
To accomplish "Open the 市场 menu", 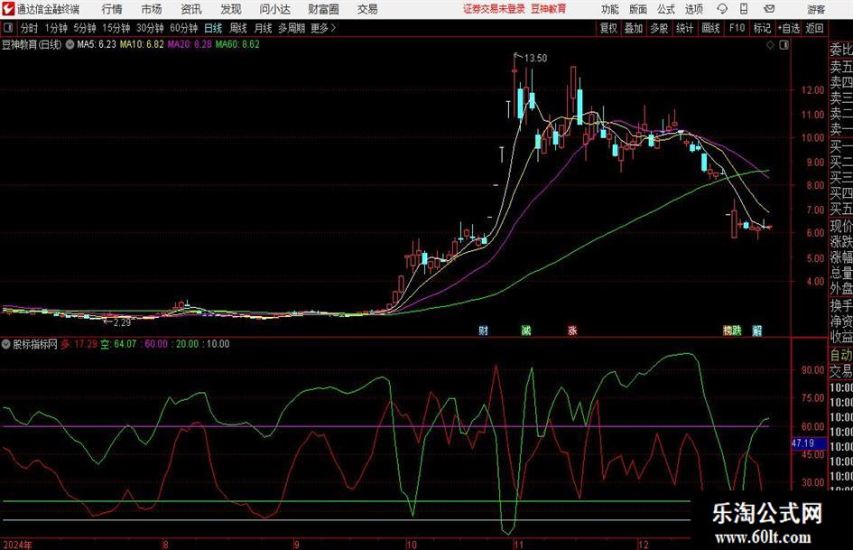I will [152, 9].
